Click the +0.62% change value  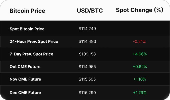coord(140,67)
